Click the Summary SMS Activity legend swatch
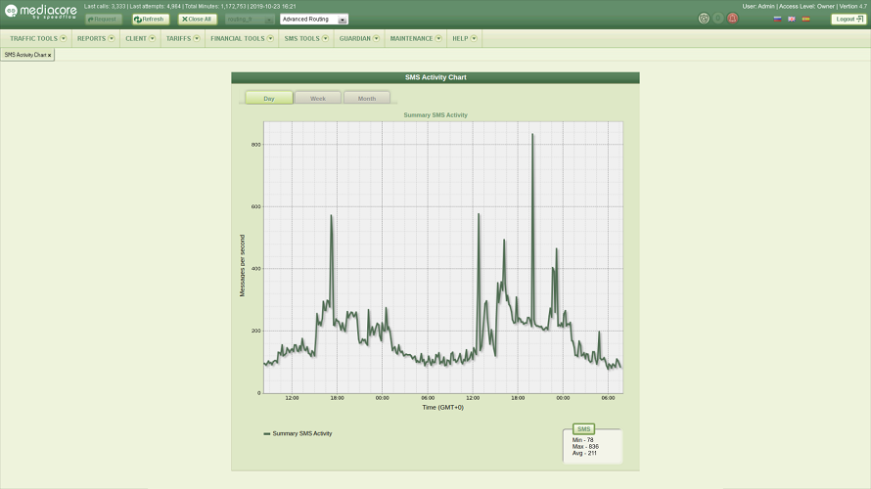The image size is (871, 489). (x=267, y=433)
